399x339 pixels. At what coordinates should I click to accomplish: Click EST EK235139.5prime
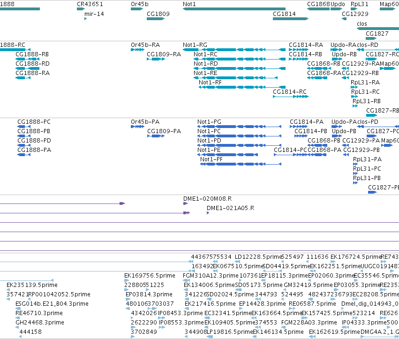pyautogui.click(x=8, y=290)
